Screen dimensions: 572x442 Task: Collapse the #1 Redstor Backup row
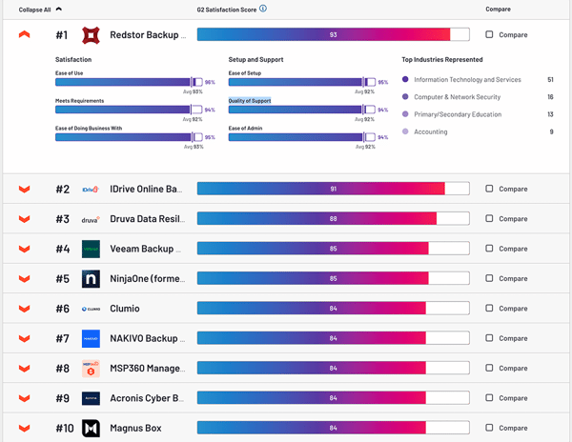pos(24,34)
